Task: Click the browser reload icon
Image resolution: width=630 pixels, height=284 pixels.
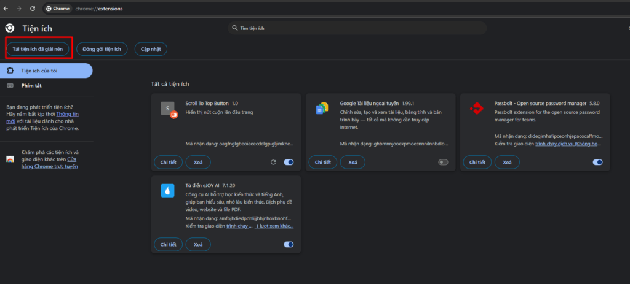Action: click(x=31, y=9)
